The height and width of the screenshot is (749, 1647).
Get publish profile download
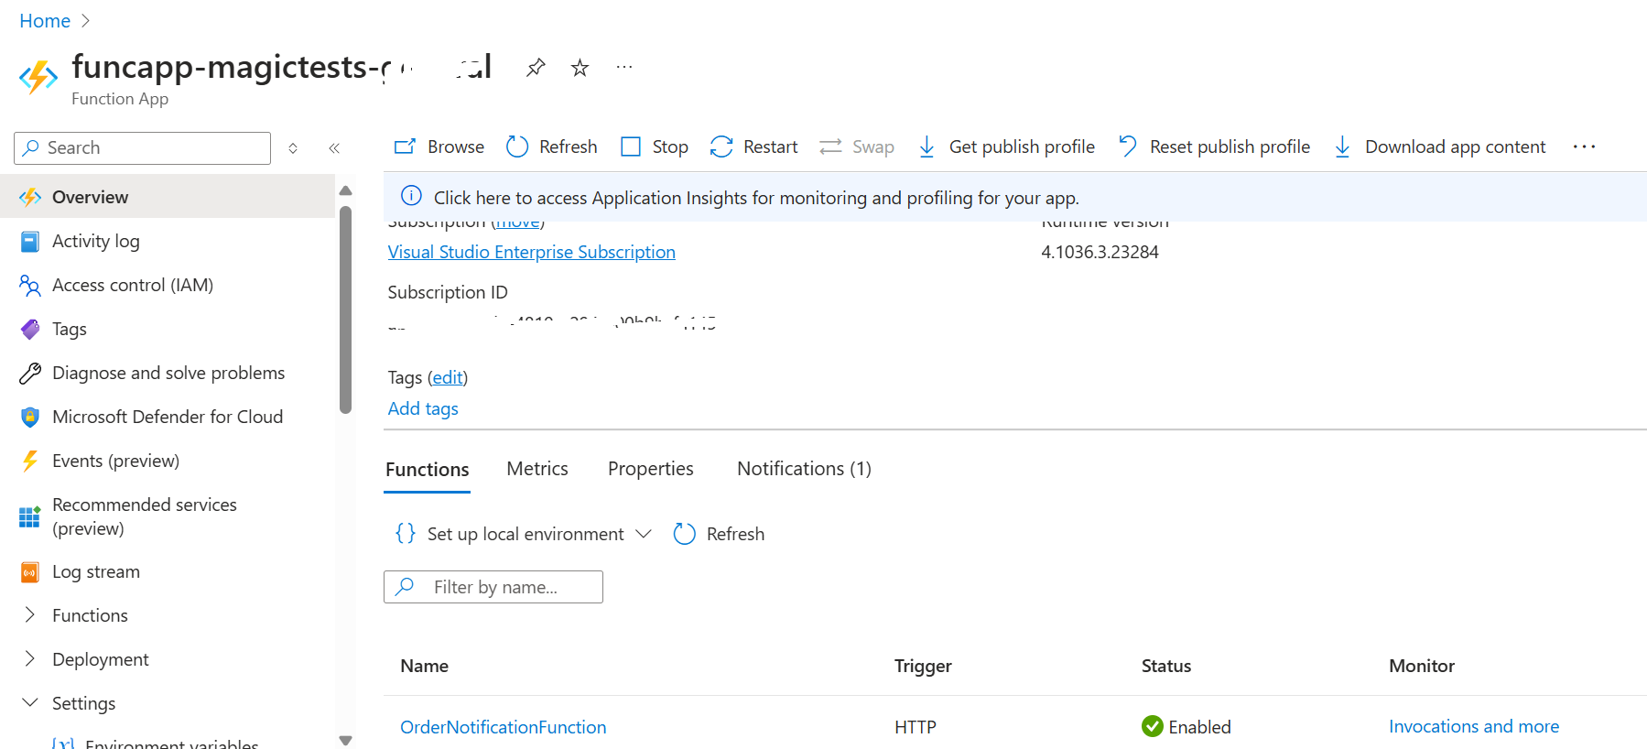click(x=1006, y=147)
